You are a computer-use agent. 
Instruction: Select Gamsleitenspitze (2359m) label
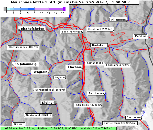pyautogui.click(x=120, y=123)
